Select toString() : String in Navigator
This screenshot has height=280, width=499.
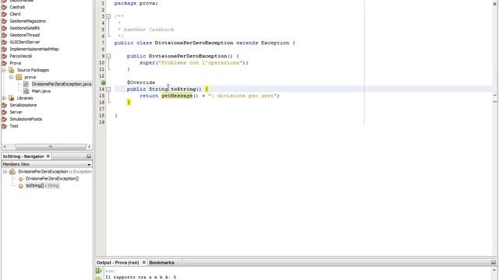click(42, 186)
